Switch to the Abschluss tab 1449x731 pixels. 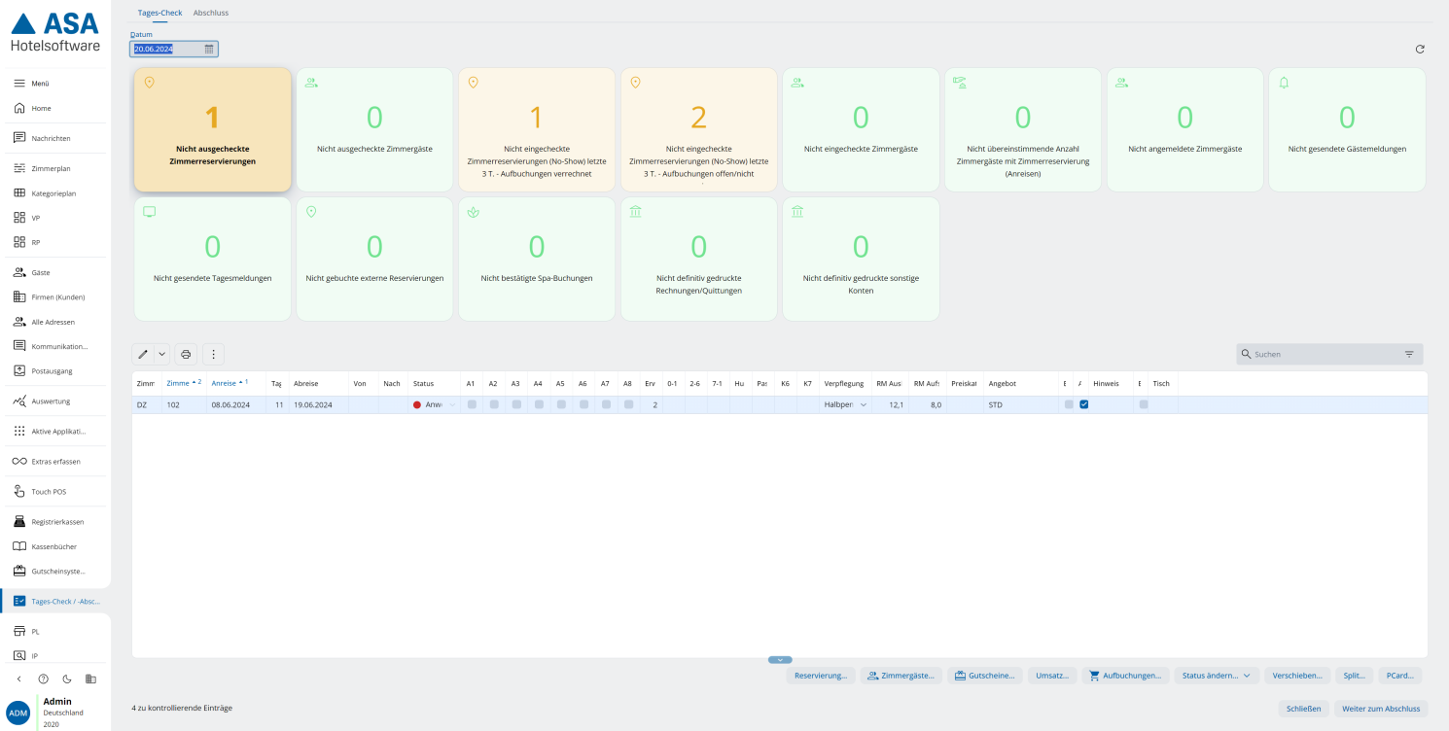click(211, 13)
